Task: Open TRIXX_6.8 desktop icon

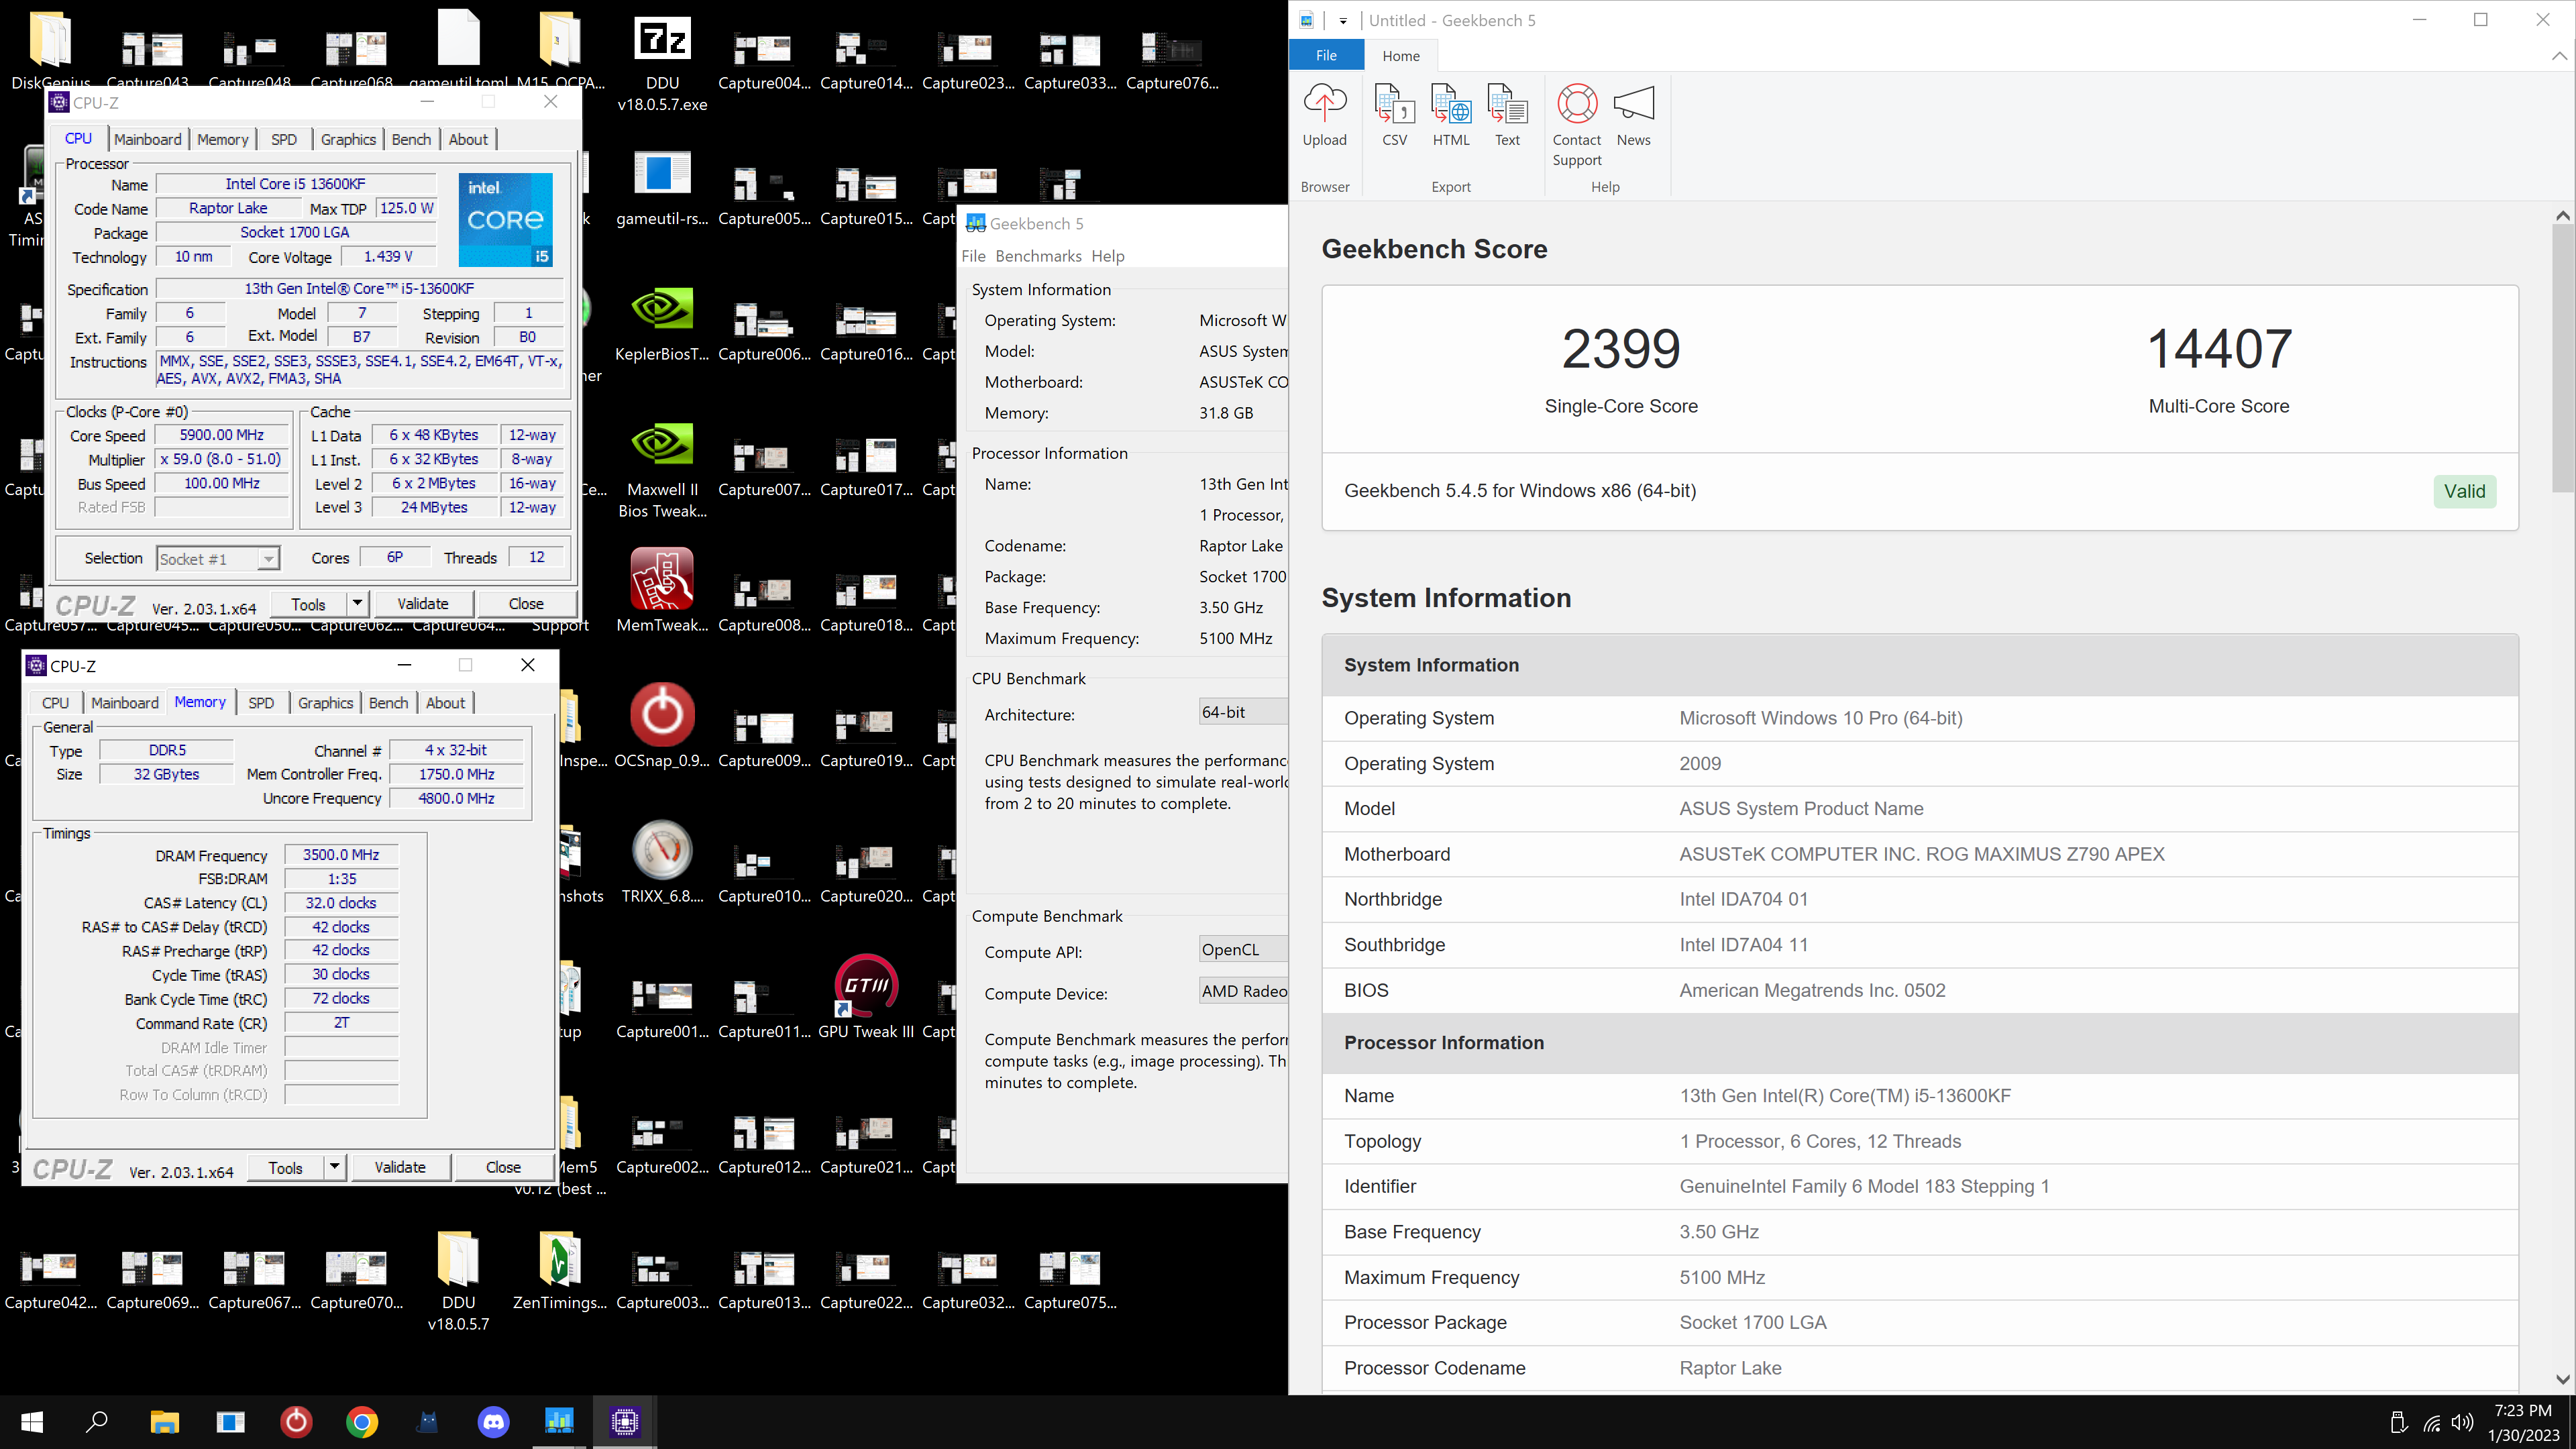Action: pos(662,861)
